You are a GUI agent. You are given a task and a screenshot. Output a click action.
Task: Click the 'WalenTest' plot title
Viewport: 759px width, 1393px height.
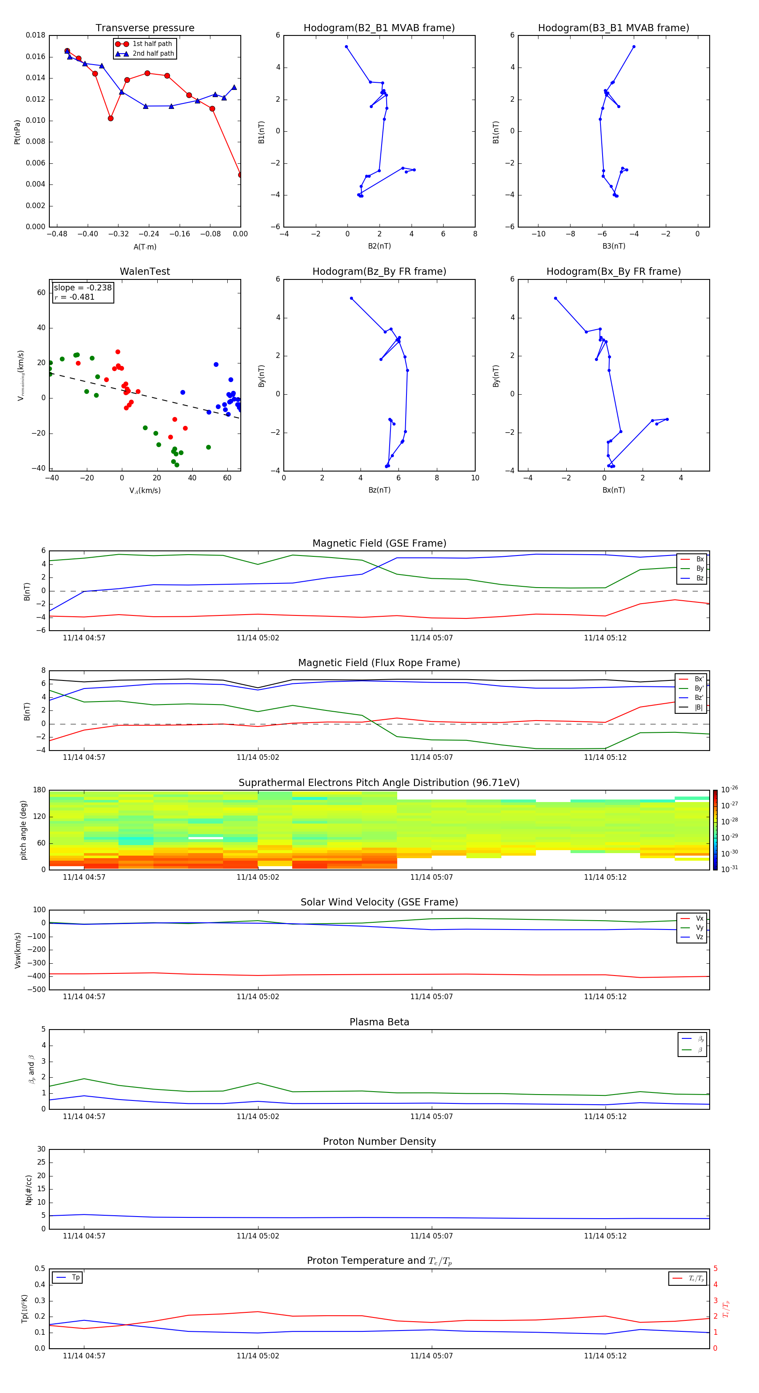145,271
